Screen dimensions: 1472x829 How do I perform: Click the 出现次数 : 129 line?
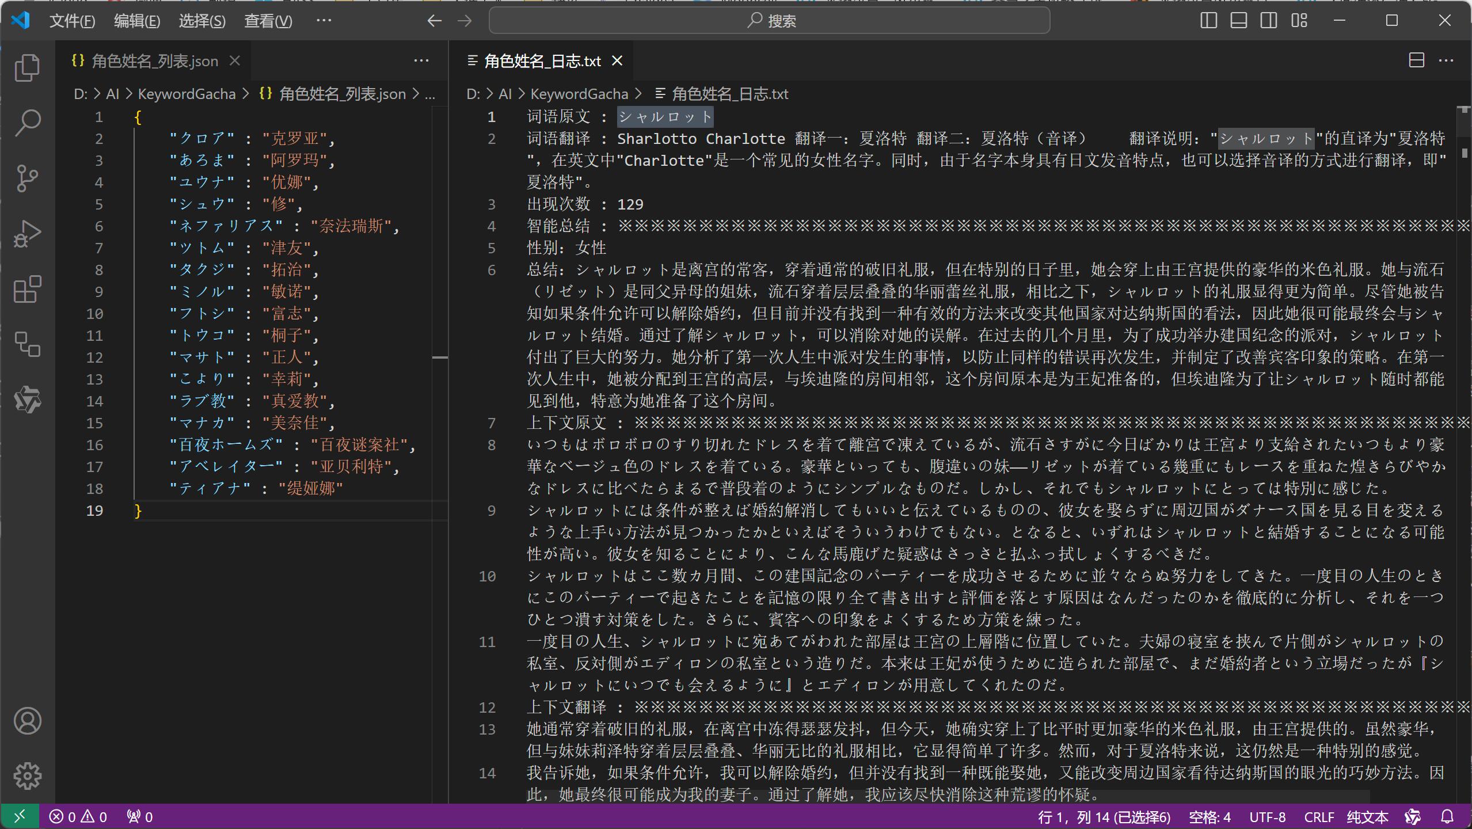click(x=585, y=204)
